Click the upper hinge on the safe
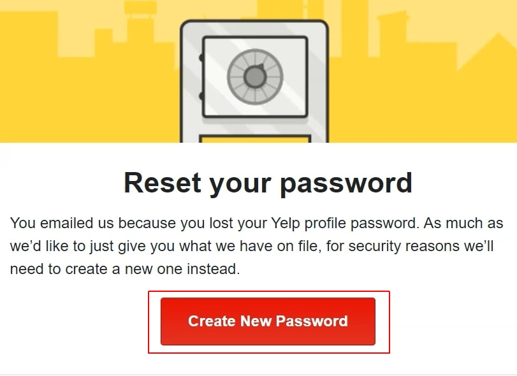The height and width of the screenshot is (376, 517). pyautogui.click(x=201, y=57)
